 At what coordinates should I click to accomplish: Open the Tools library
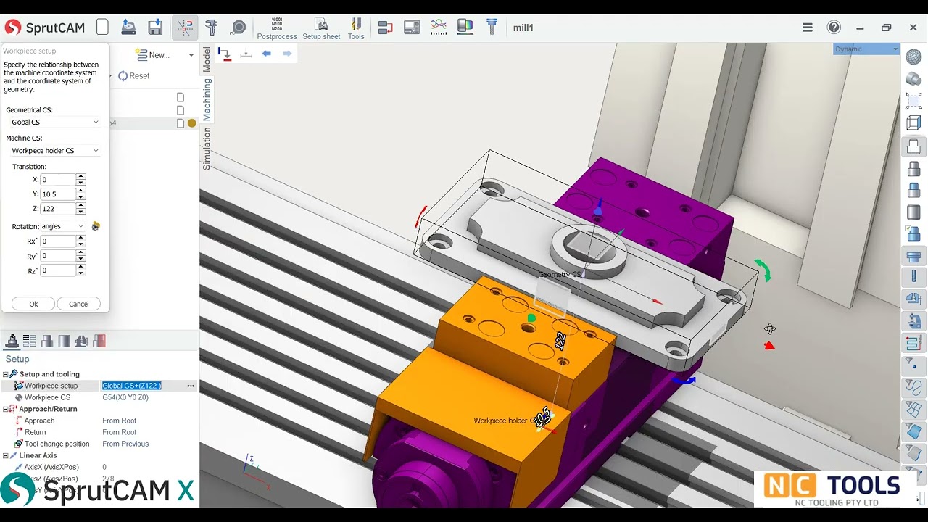[356, 28]
